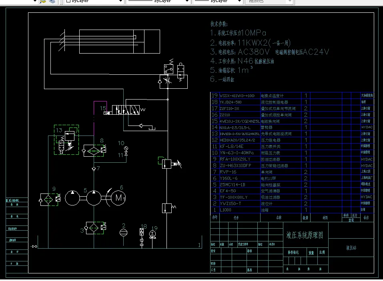383x281 pixels.
Task: Click the '4WE10J-3X/CG24NZ5L' model cell
Action: (239, 121)
